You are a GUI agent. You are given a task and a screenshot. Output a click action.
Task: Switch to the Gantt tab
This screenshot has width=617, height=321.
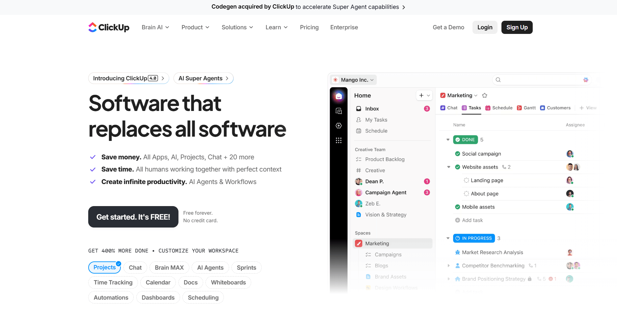[x=526, y=108]
